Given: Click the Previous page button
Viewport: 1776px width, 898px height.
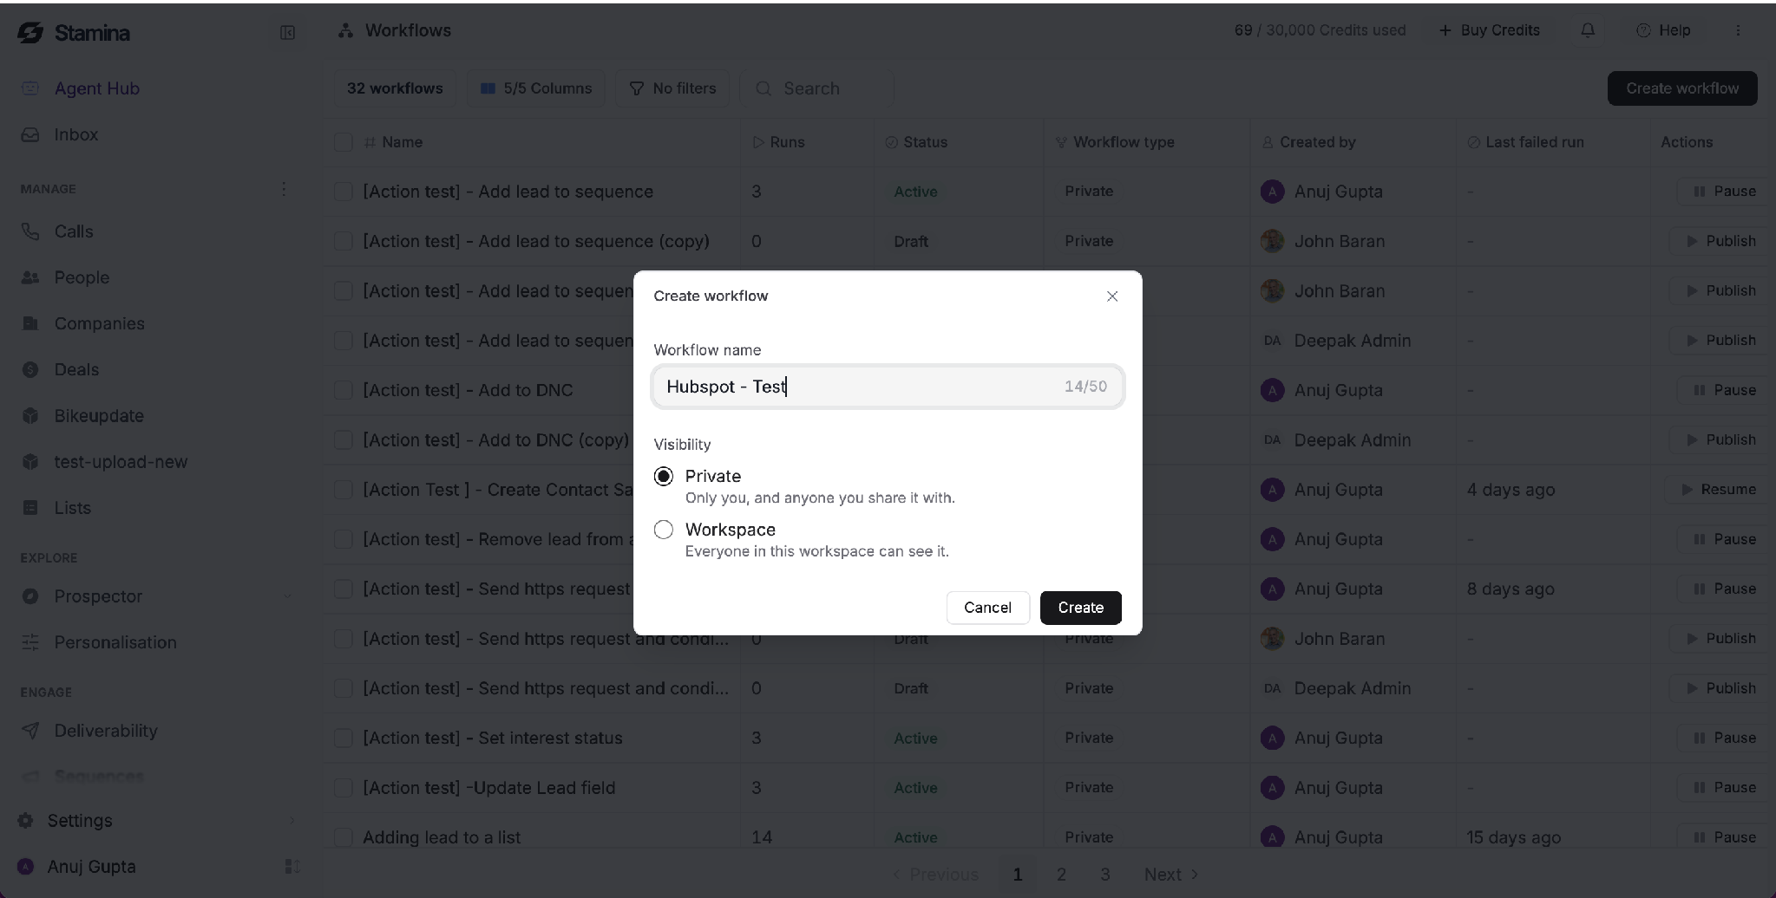Looking at the screenshot, I should pyautogui.click(x=935, y=875).
